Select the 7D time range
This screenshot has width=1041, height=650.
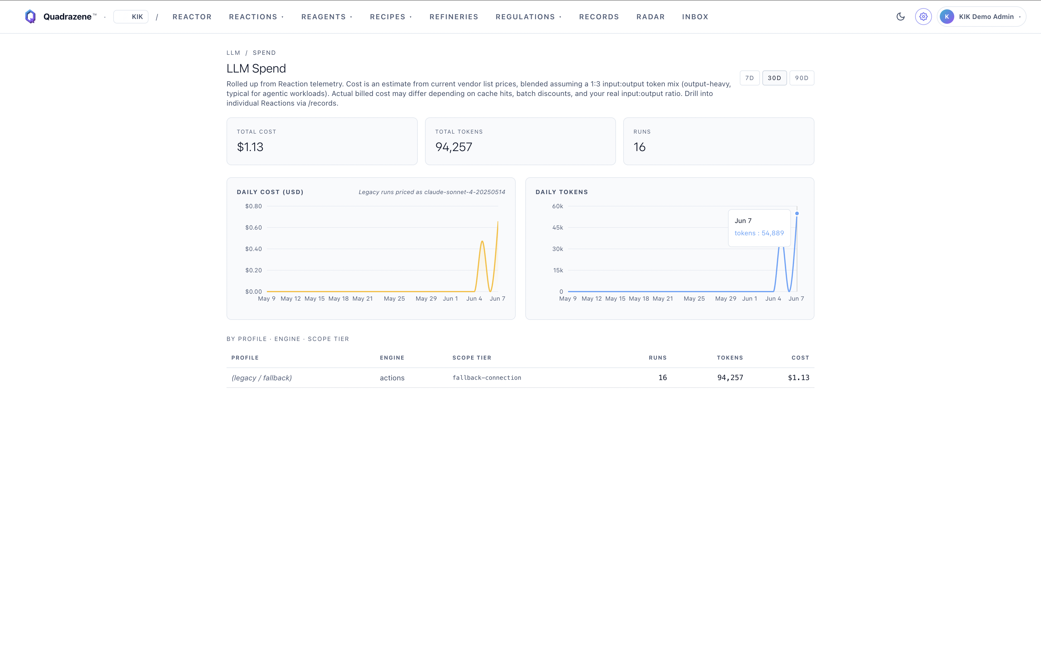pyautogui.click(x=750, y=78)
